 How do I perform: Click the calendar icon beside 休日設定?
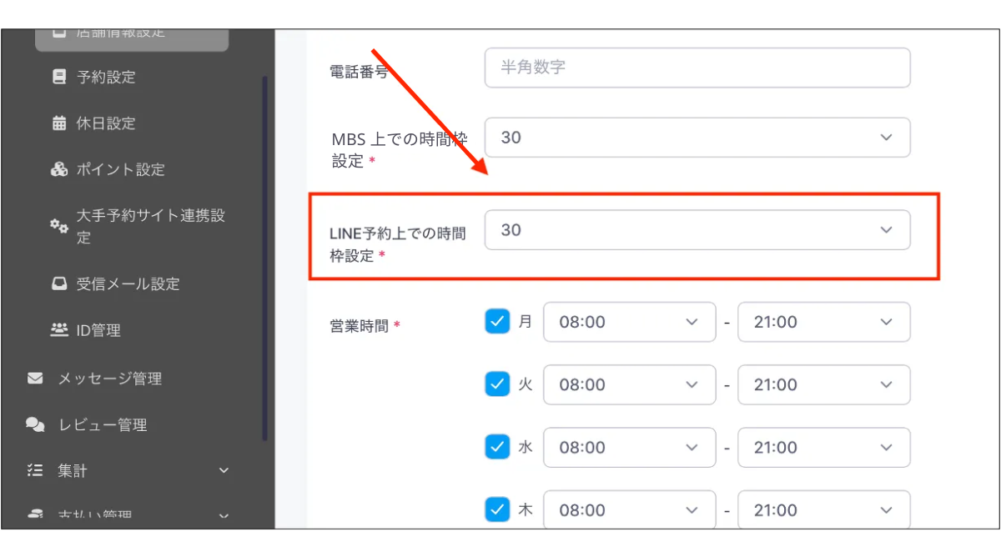coord(58,123)
